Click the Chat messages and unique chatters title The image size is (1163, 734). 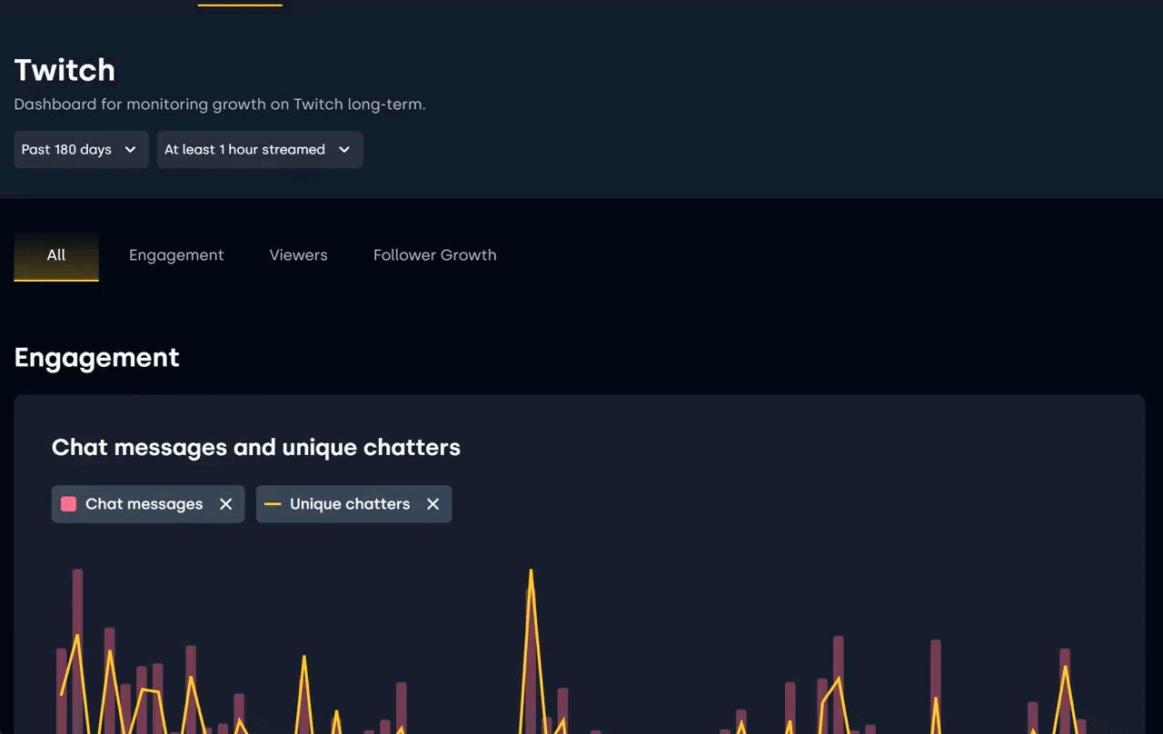256,447
